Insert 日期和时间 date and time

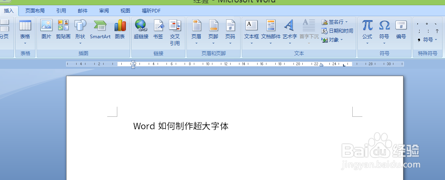click(337, 31)
